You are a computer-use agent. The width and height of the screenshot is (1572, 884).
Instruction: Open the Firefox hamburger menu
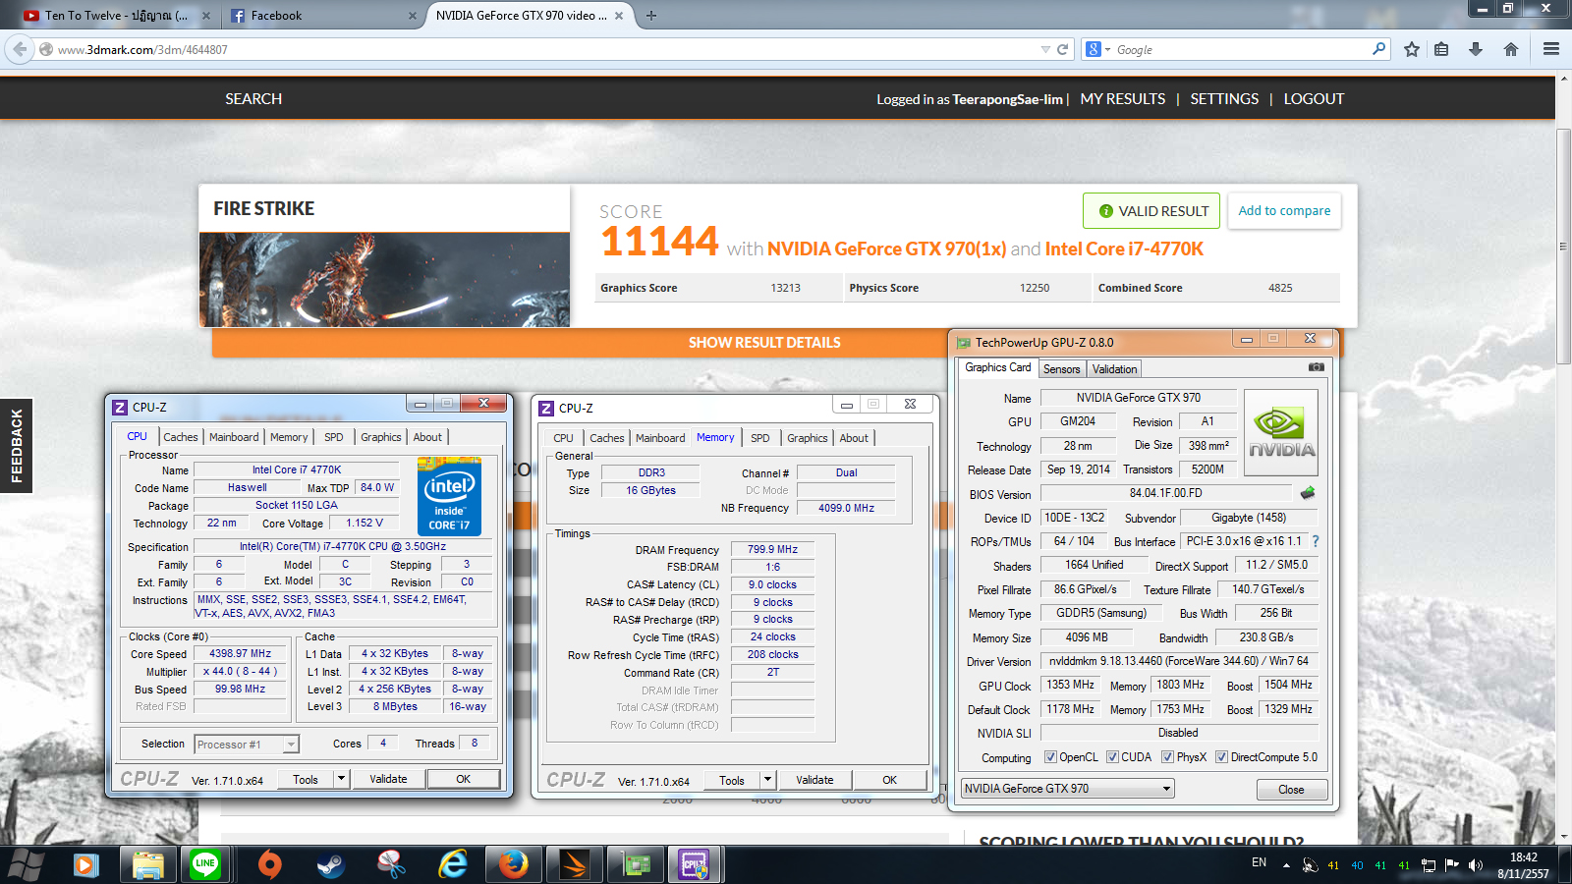(x=1551, y=49)
